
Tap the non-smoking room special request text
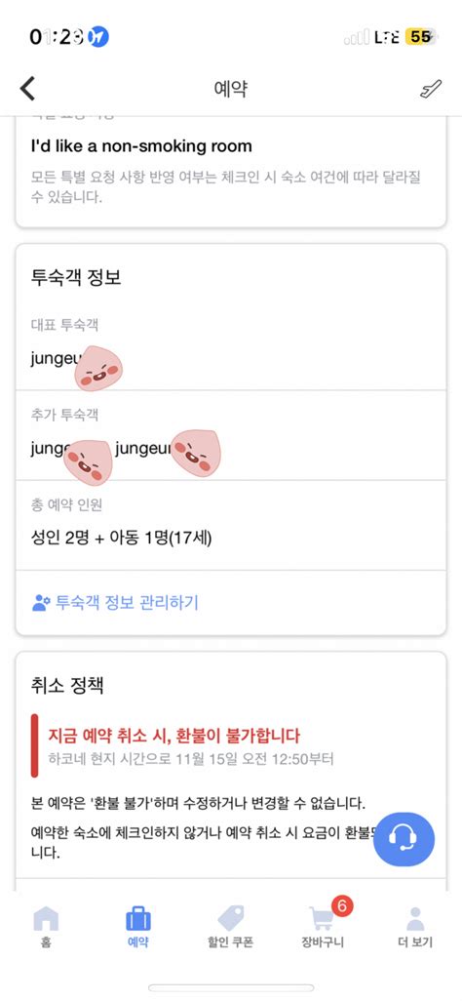click(x=141, y=146)
